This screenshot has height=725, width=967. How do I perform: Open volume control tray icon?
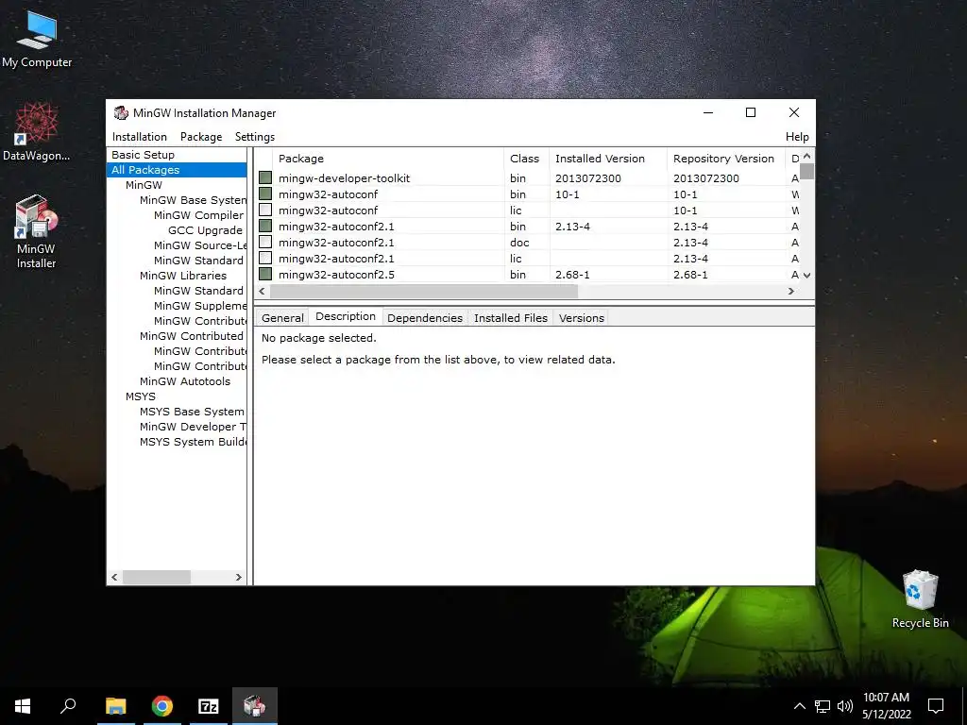(x=845, y=706)
